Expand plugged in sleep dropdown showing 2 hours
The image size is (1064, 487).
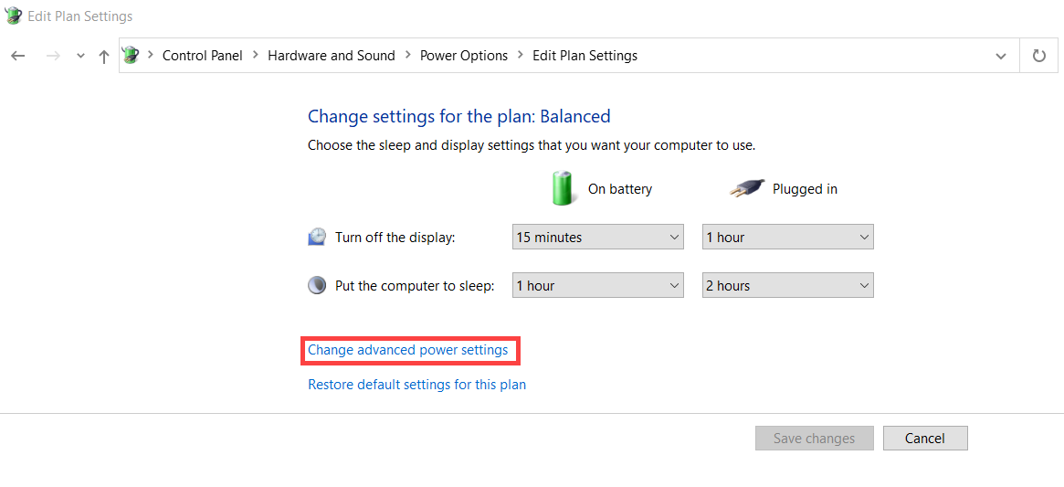pyautogui.click(x=787, y=286)
